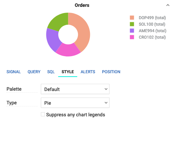Open the Type dropdown showing Pie
The image size is (173, 143).
75,103
